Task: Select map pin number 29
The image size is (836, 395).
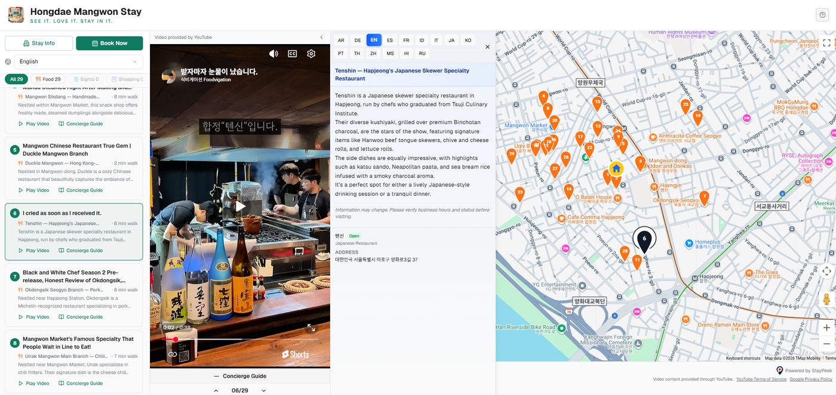Action: coord(511,155)
